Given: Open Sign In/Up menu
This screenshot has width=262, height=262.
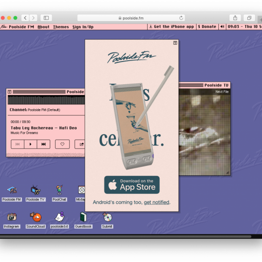Looking at the screenshot, I should point(83,27).
